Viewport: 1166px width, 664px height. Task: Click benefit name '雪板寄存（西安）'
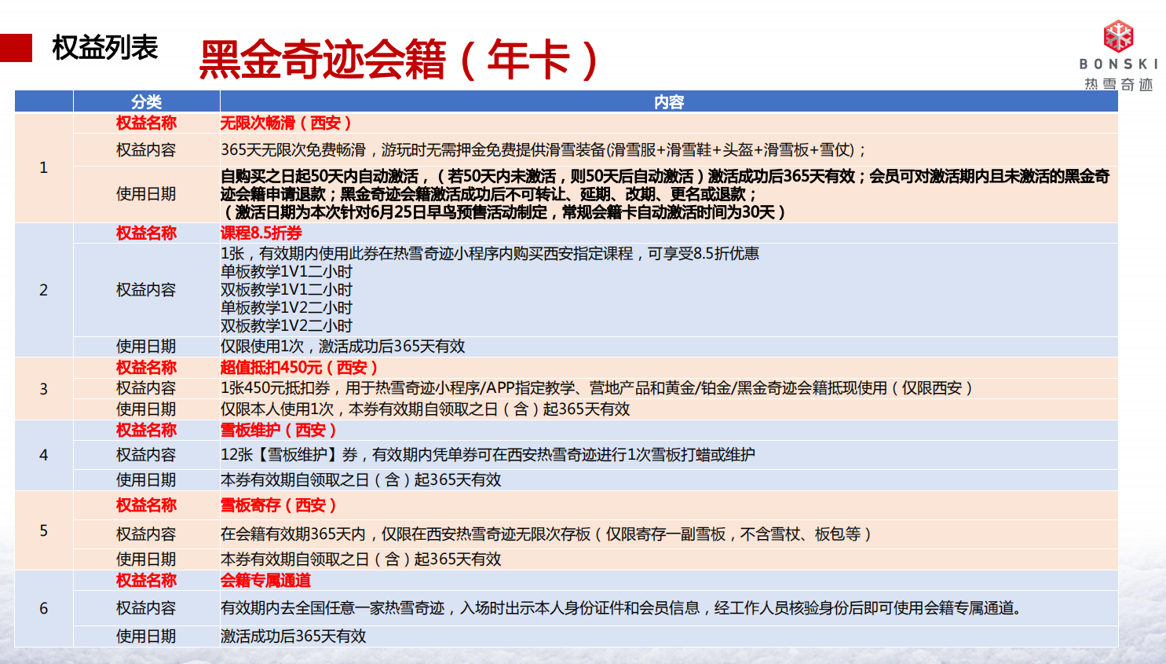(279, 505)
